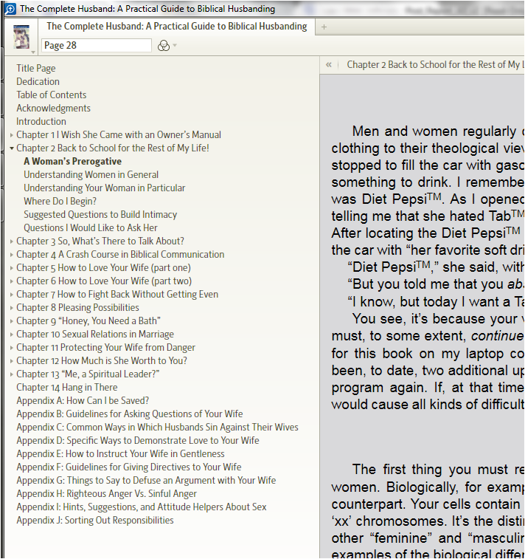This screenshot has height=559, width=525.
Task: Open Appendix I: Hints, Suggestions About Sex
Action: [x=142, y=507]
